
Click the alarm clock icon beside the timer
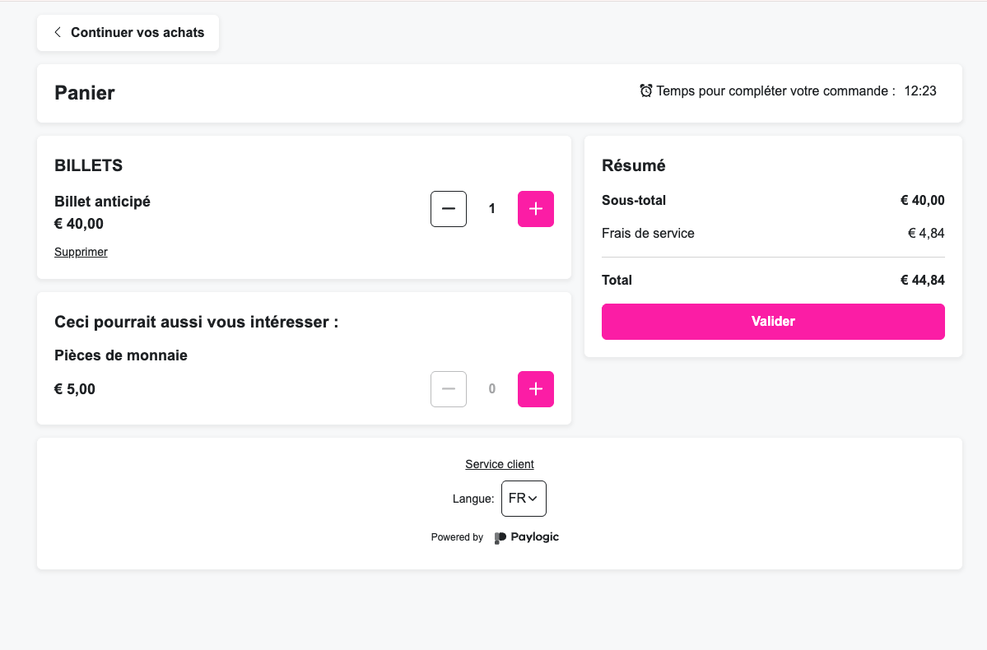(646, 91)
